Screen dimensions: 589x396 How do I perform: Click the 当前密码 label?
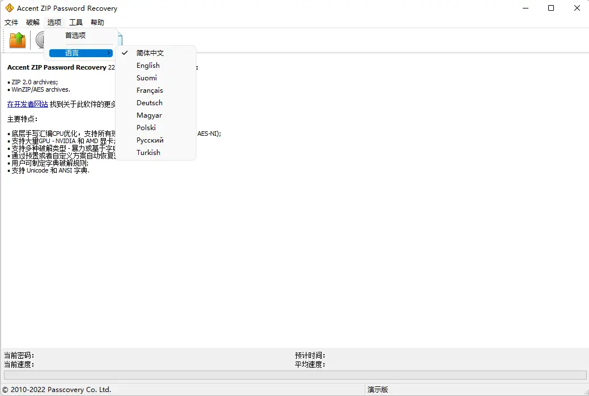[19, 355]
